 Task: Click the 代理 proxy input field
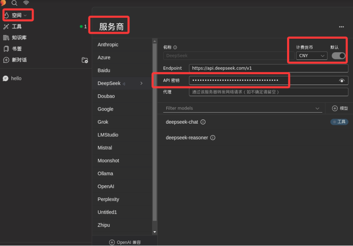click(x=268, y=92)
